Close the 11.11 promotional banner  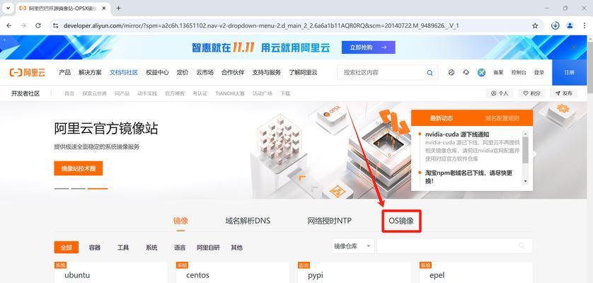[x=574, y=47]
